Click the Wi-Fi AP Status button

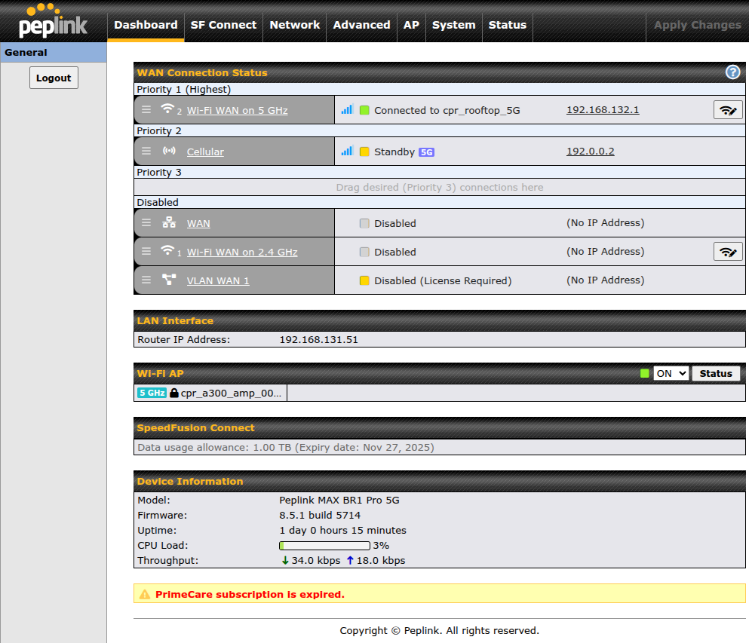point(716,373)
